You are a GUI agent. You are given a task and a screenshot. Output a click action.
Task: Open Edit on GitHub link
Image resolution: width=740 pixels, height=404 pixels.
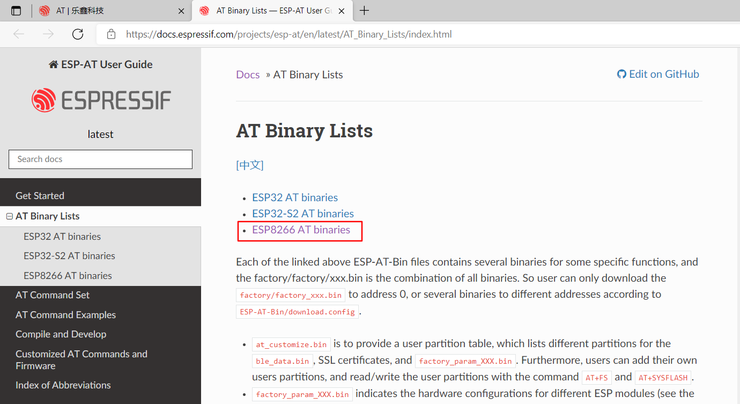pyautogui.click(x=658, y=74)
